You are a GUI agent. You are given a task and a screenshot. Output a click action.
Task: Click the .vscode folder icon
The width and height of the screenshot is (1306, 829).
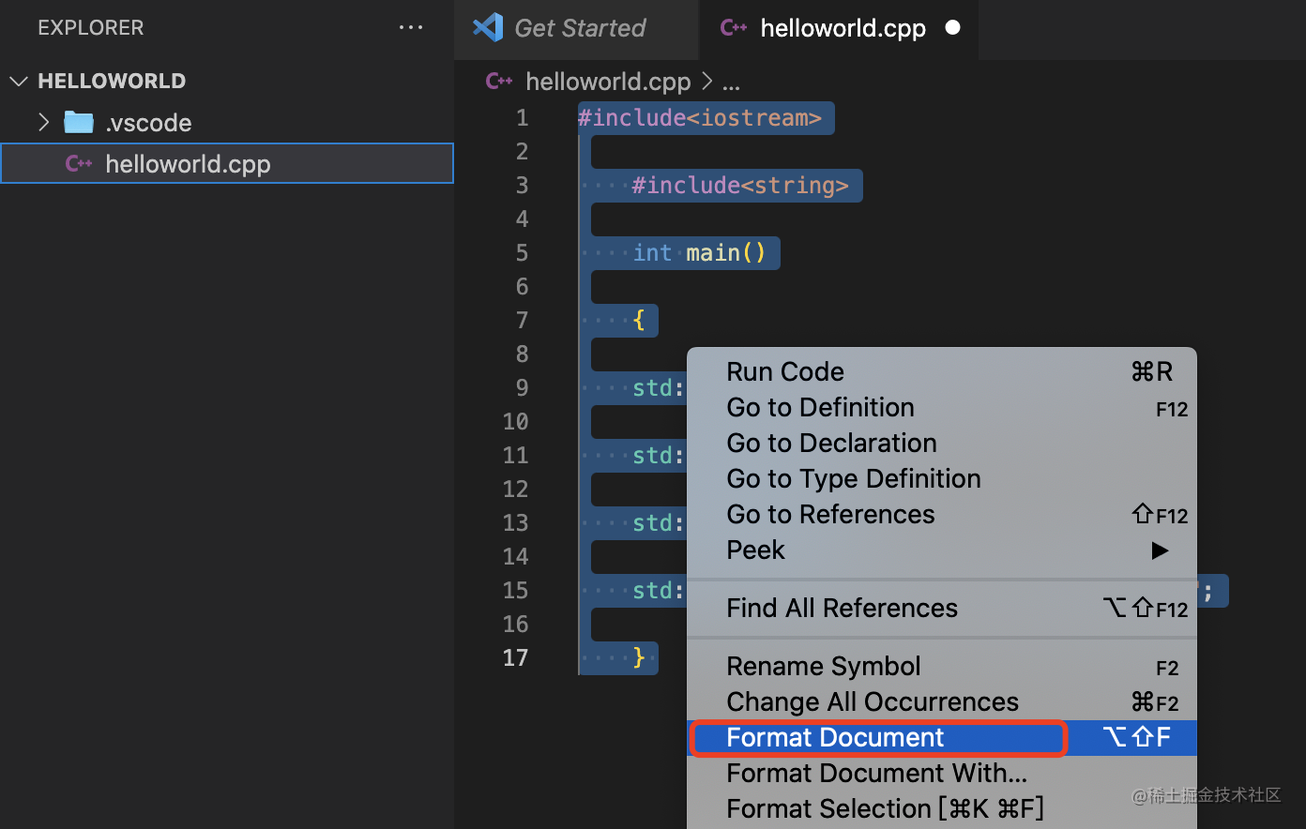(x=79, y=122)
